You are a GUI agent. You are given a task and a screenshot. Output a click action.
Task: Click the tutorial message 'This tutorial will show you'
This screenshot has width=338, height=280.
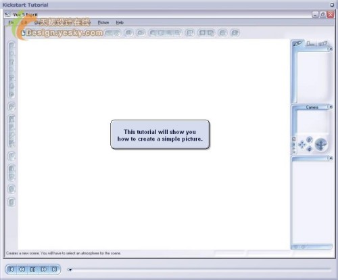(x=160, y=132)
